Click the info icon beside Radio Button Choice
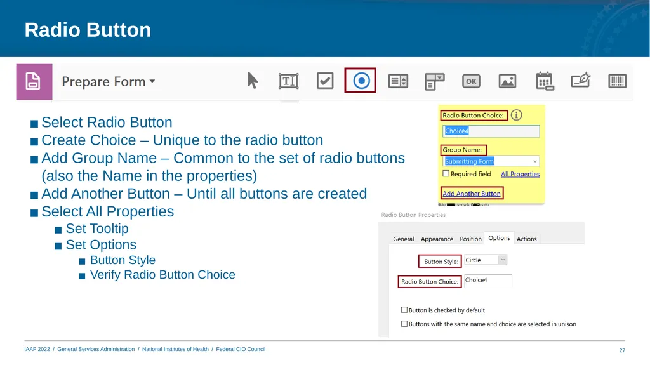 point(516,116)
